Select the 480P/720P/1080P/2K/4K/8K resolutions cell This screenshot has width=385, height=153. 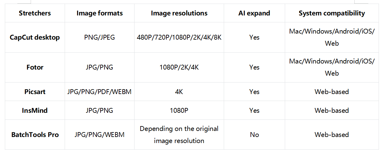(x=179, y=37)
